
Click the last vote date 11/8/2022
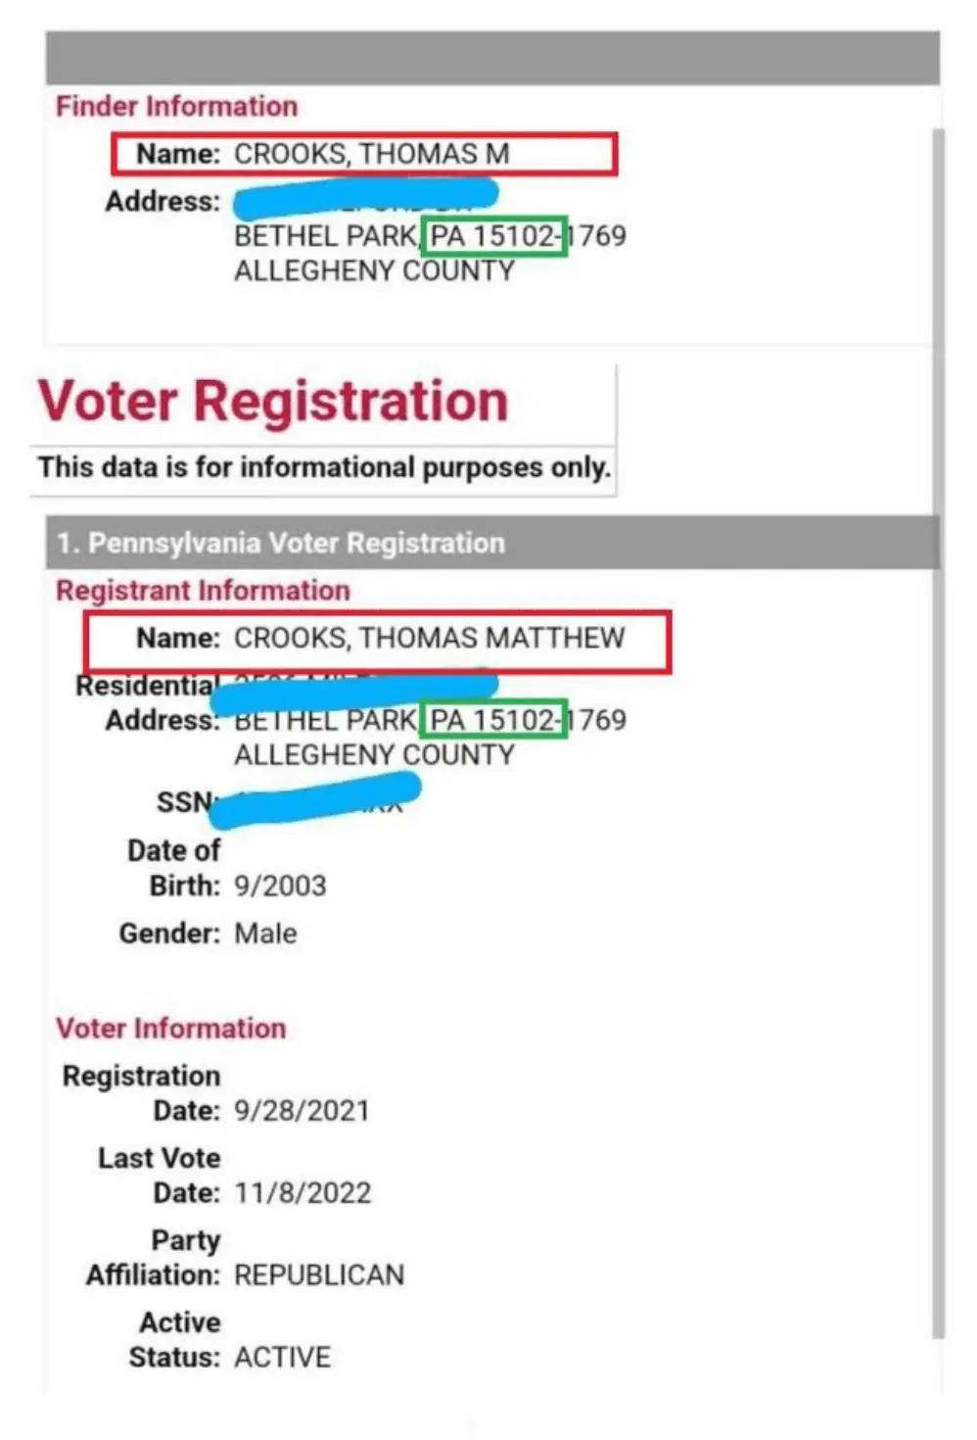pyautogui.click(x=302, y=1193)
